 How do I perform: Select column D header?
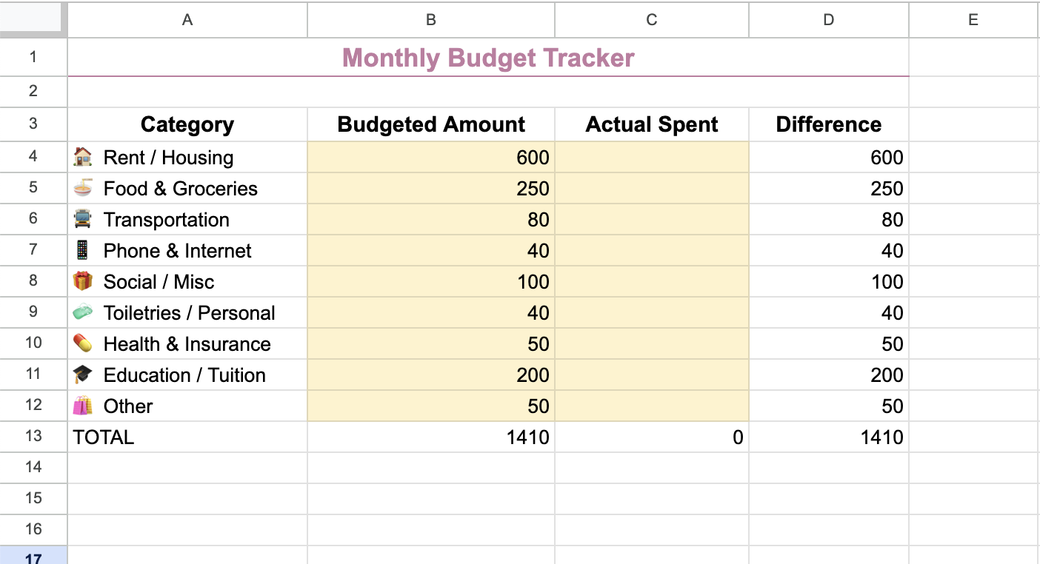828,20
